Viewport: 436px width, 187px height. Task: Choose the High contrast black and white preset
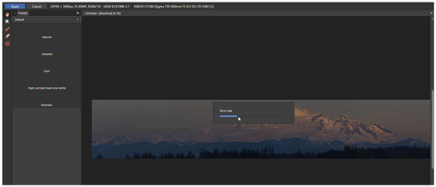47,88
